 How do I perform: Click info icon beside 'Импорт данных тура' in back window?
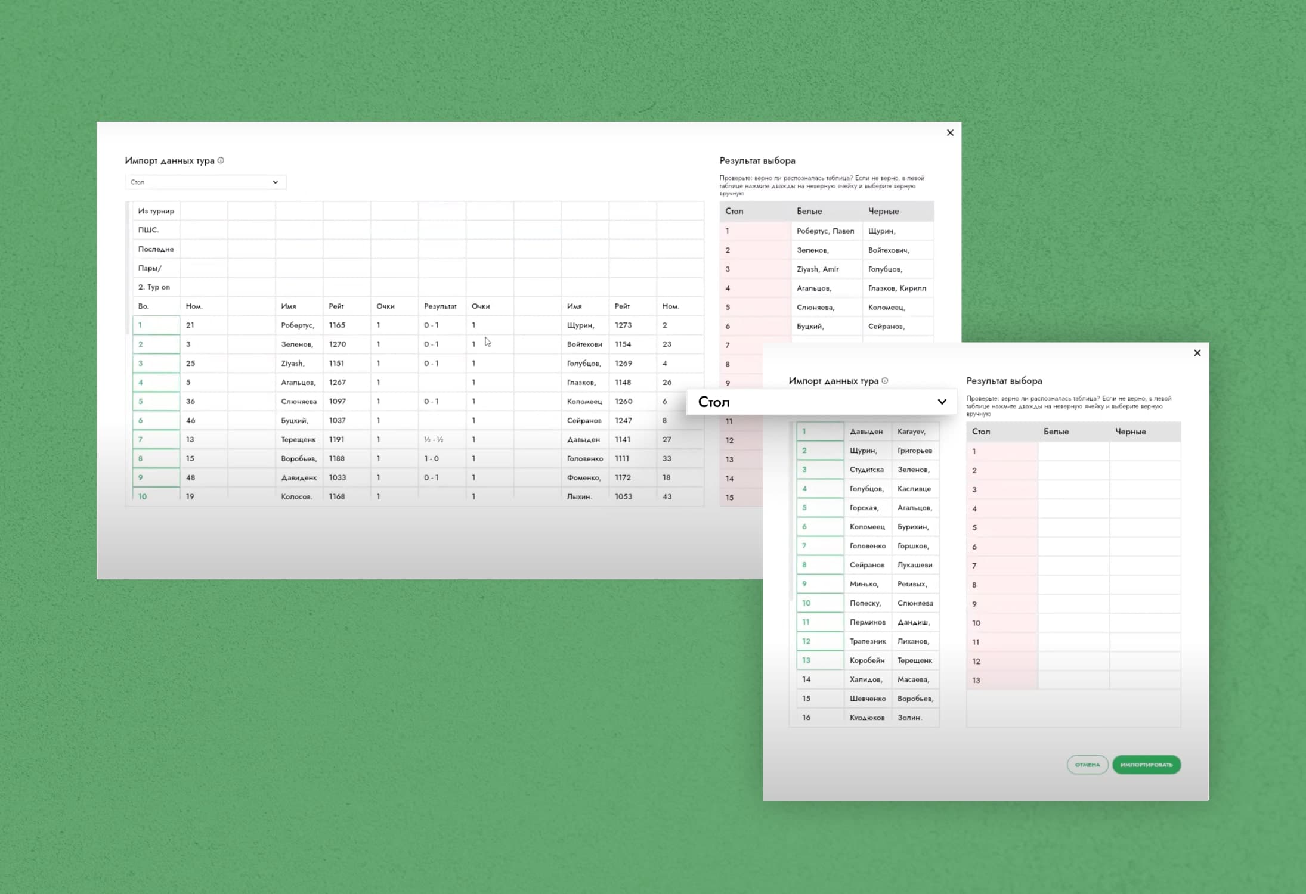pos(221,160)
